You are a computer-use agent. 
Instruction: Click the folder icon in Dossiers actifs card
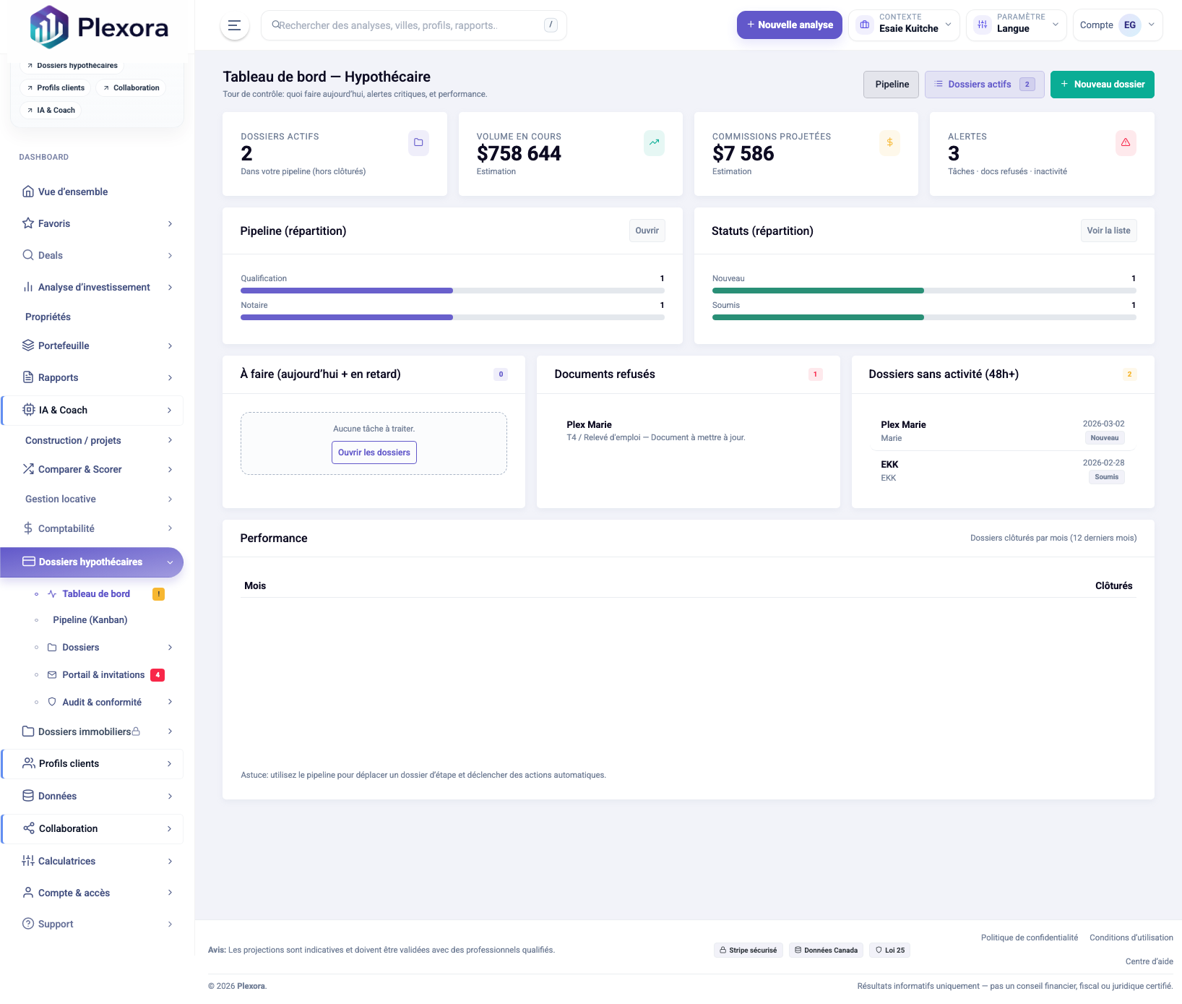(418, 142)
